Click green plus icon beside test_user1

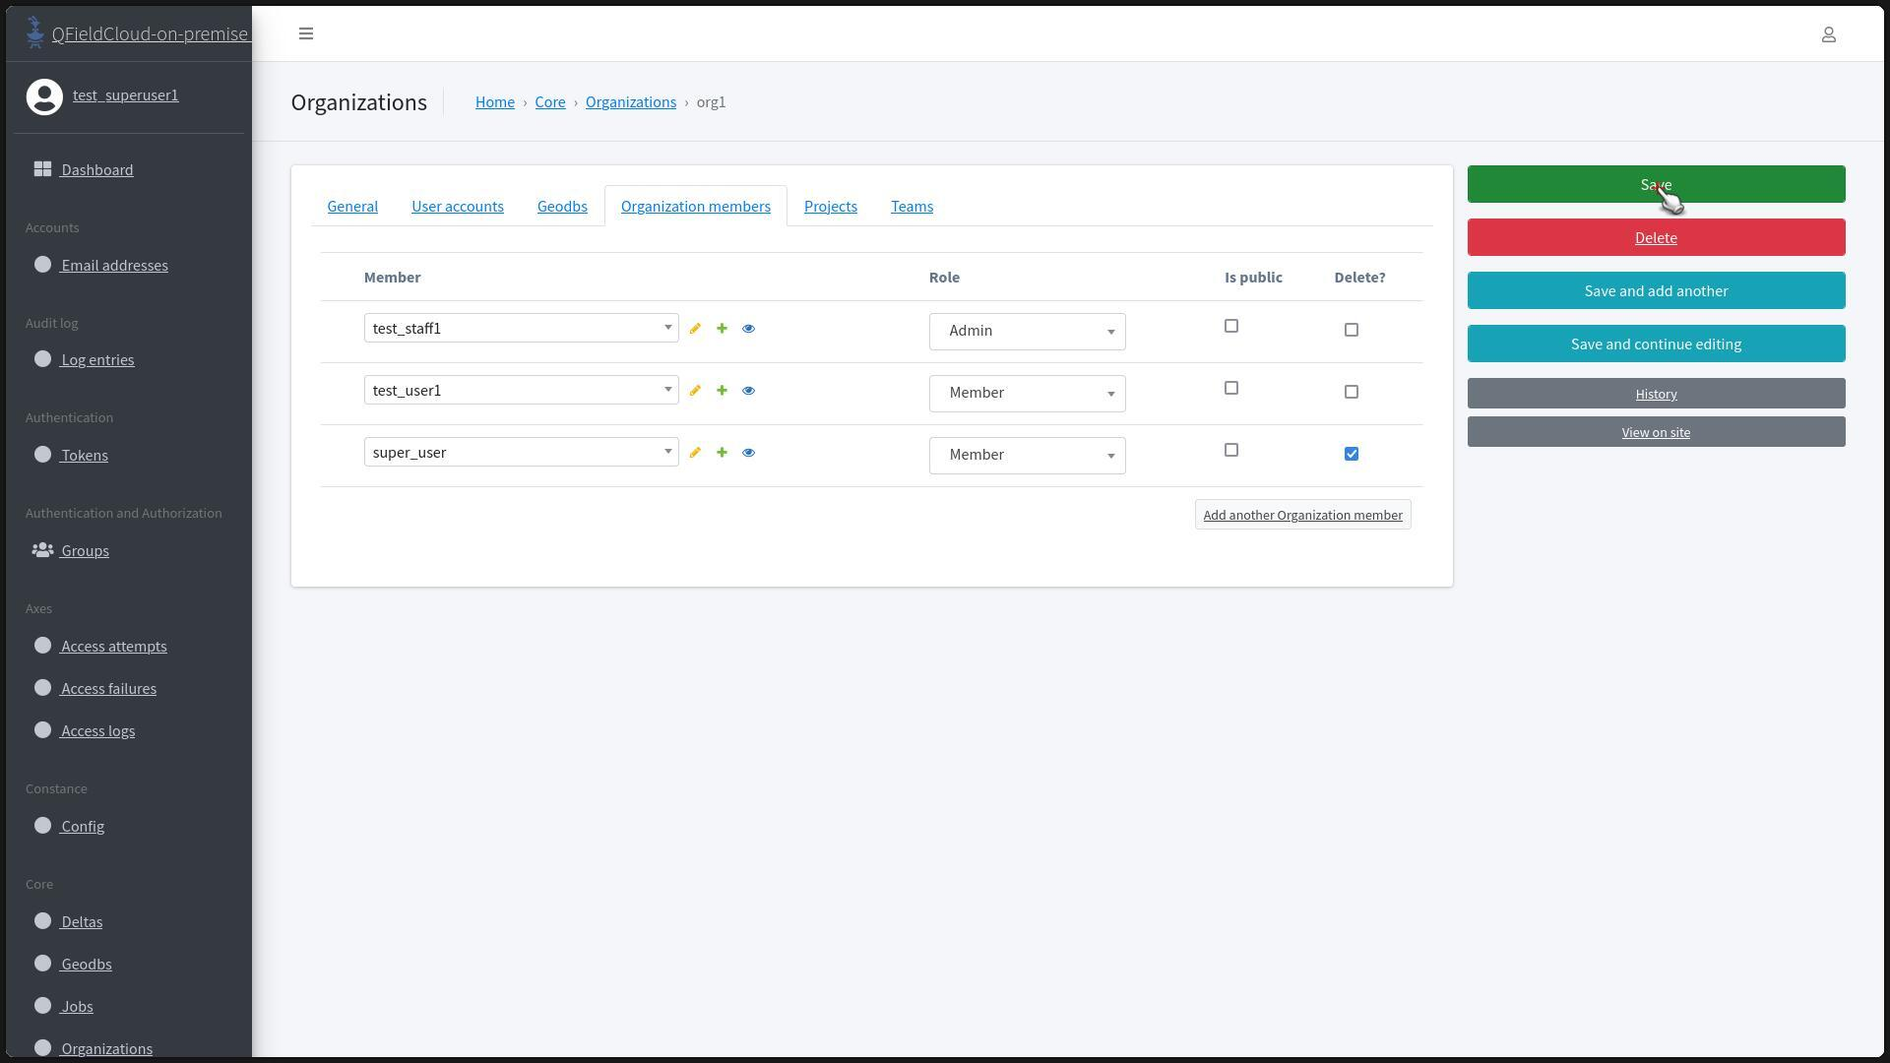pos(722,391)
